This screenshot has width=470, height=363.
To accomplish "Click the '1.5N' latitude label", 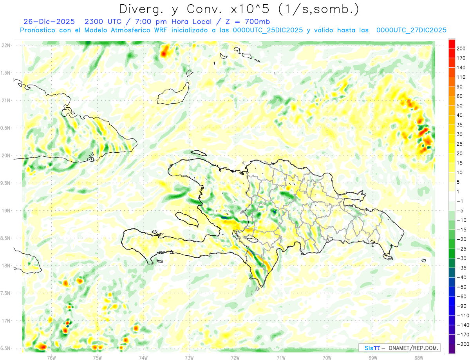I will tap(5, 73).
